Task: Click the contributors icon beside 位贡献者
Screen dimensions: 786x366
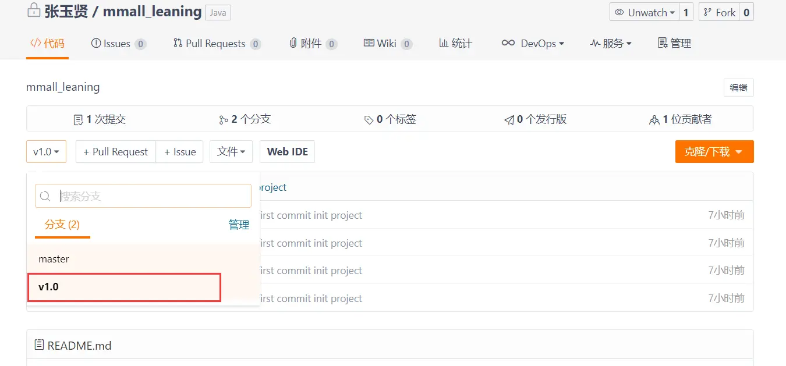Action: pos(654,120)
